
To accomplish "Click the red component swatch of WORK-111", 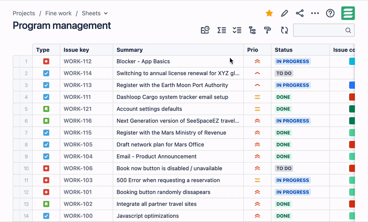I will [x=352, y=97].
